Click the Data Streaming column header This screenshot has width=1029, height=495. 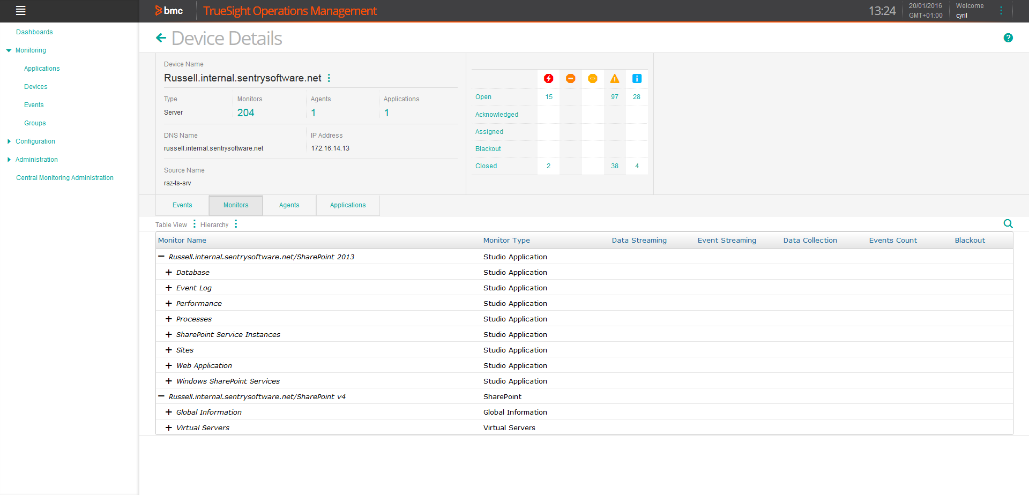pyautogui.click(x=639, y=241)
